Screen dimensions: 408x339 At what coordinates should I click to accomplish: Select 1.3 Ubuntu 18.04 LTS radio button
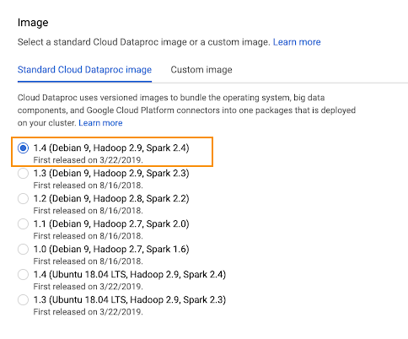pos(23,299)
